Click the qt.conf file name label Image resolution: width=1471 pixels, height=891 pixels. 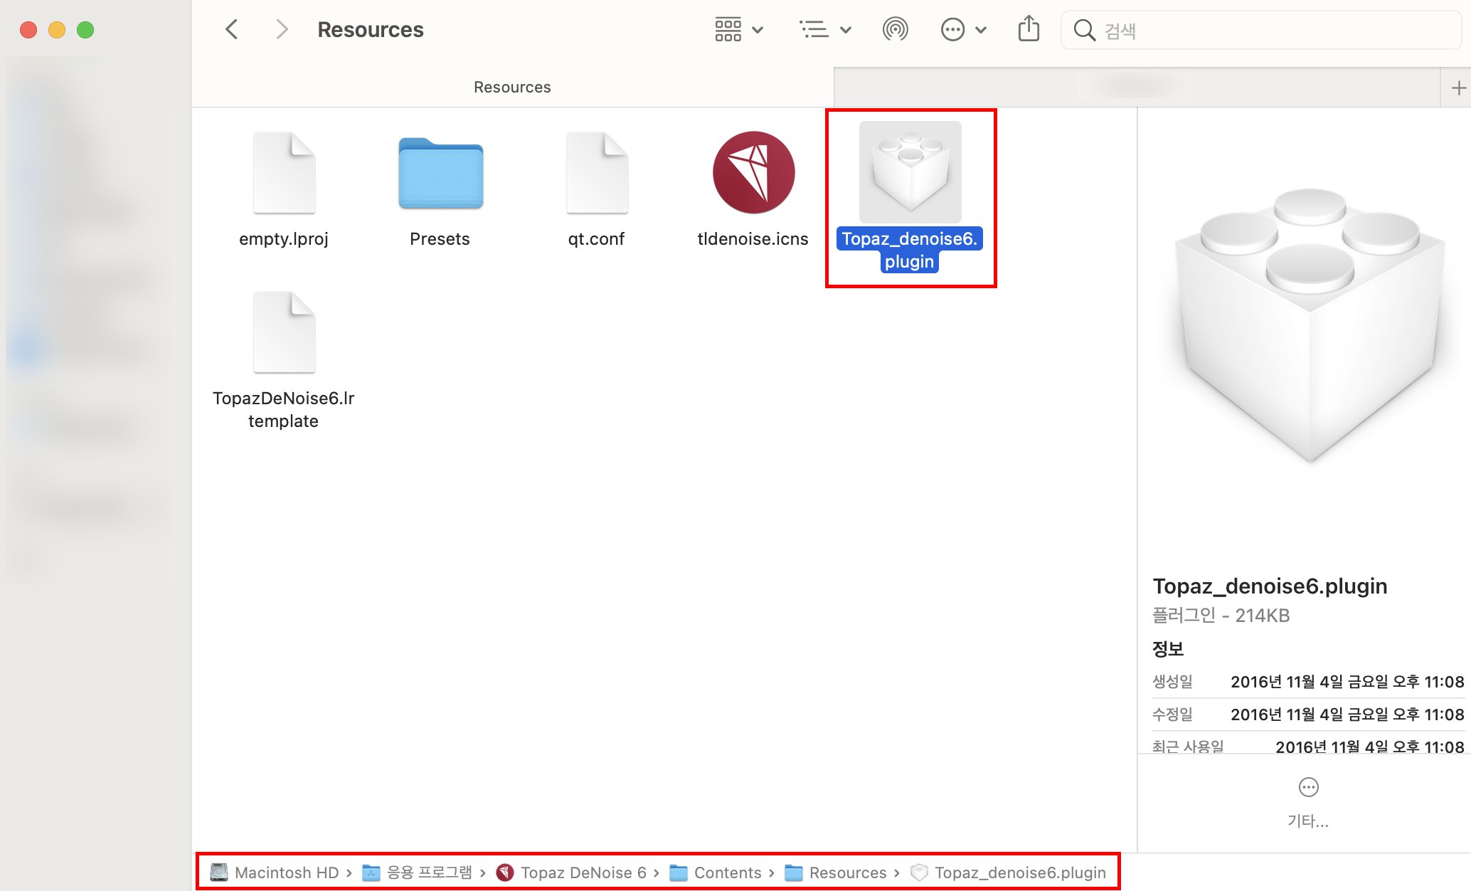click(596, 239)
